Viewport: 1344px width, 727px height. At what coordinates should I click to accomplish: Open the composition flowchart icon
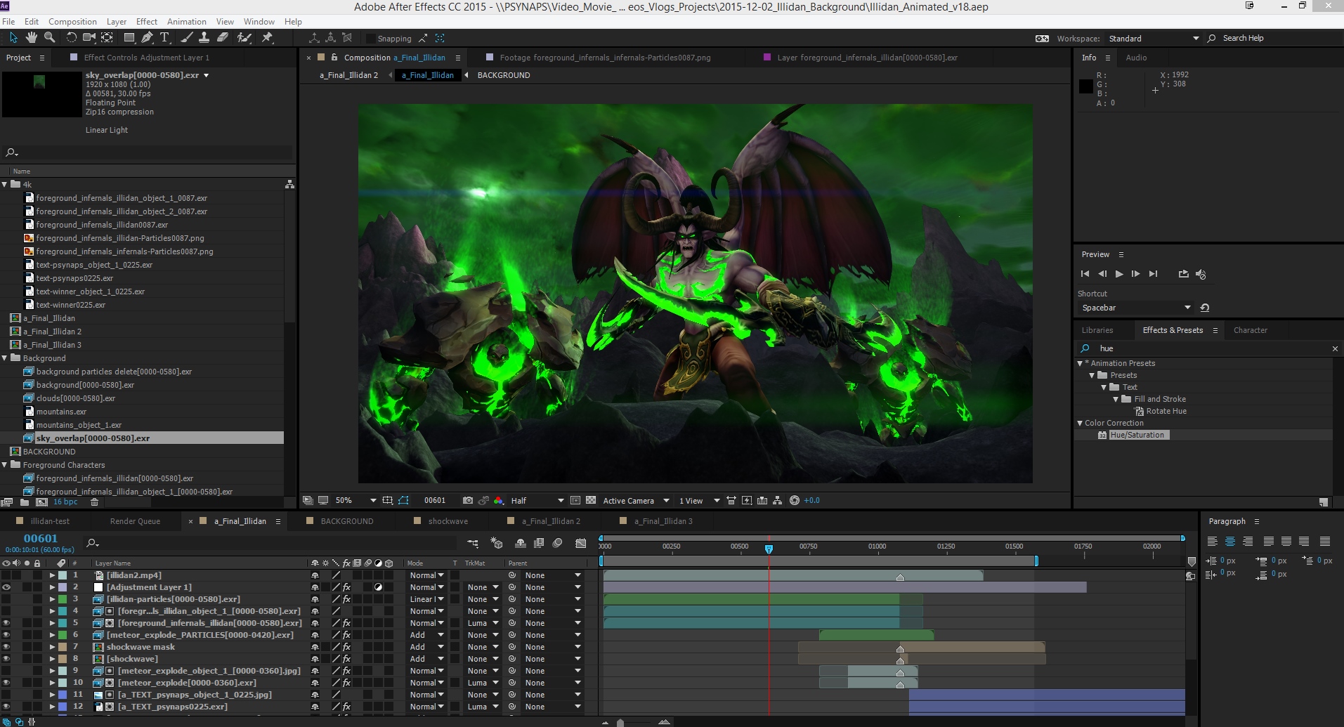click(777, 500)
